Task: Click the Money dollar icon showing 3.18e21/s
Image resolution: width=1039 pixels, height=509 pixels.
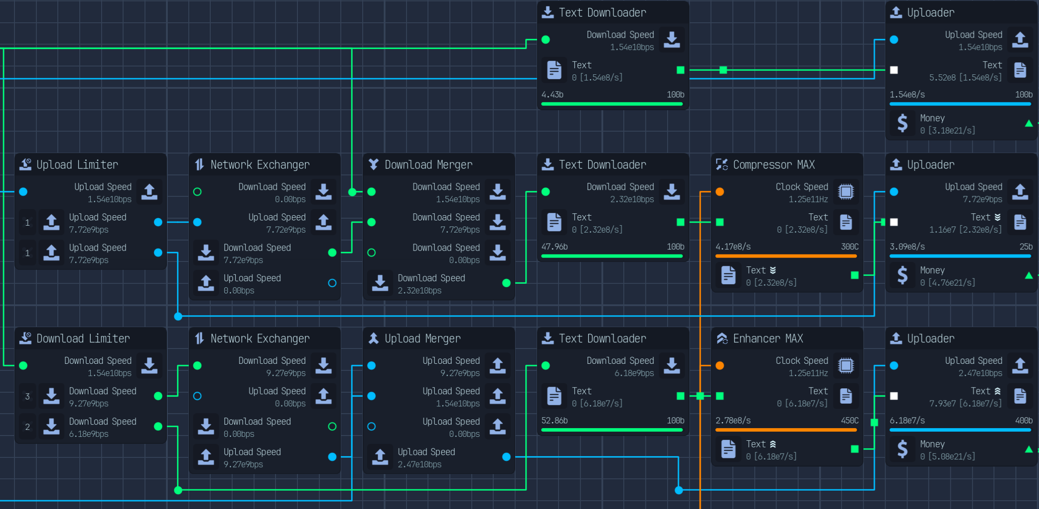Action: [902, 123]
